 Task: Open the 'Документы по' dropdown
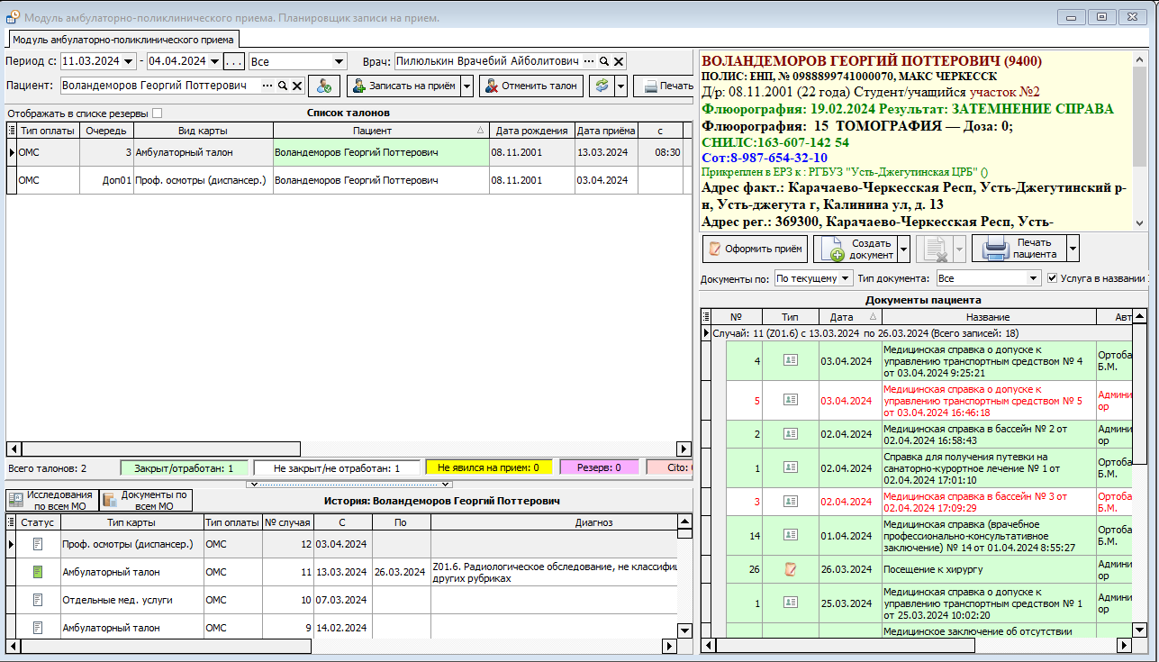click(x=845, y=279)
